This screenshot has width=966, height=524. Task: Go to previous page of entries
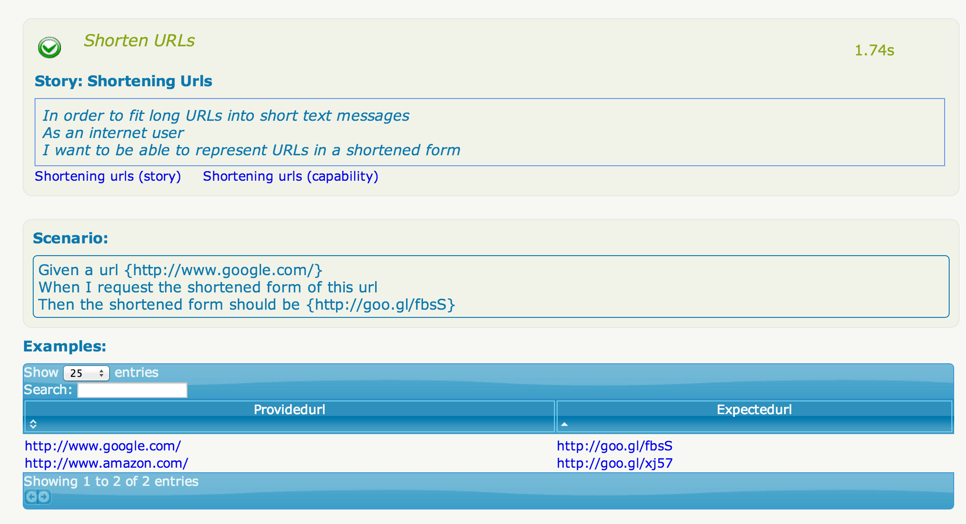[31, 497]
